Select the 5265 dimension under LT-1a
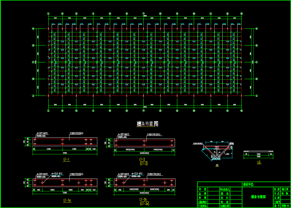This screenshot has width=291, height=208. point(65,192)
